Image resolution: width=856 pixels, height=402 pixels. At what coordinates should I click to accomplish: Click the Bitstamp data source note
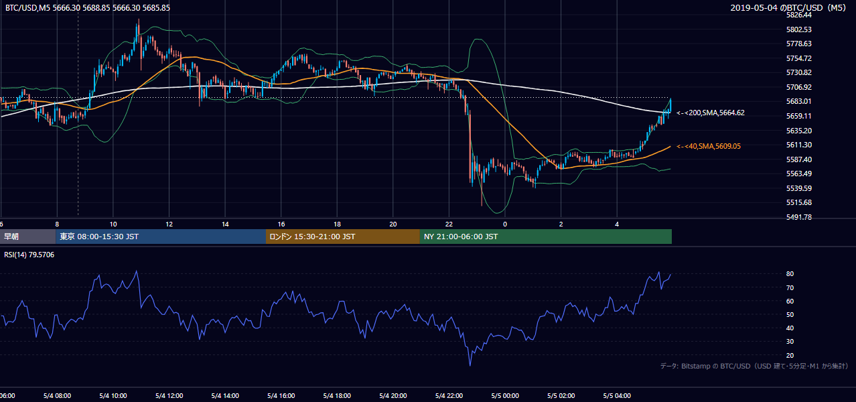tap(754, 366)
